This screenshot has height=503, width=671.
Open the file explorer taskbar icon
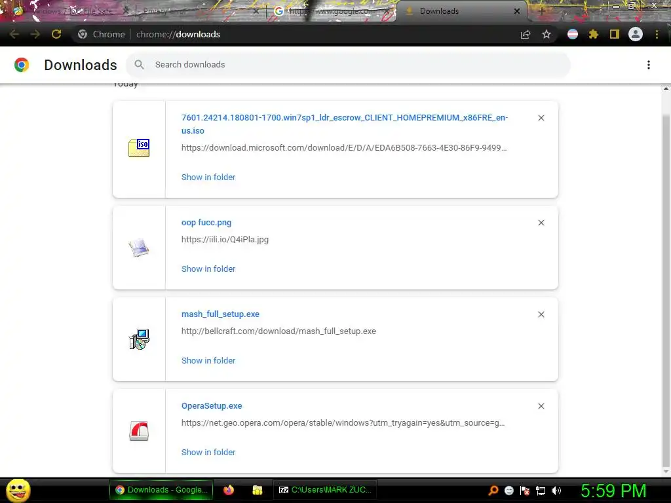[257, 490]
